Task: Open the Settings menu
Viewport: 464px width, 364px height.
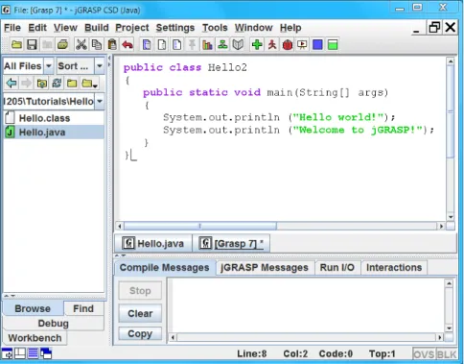Action: [175, 28]
